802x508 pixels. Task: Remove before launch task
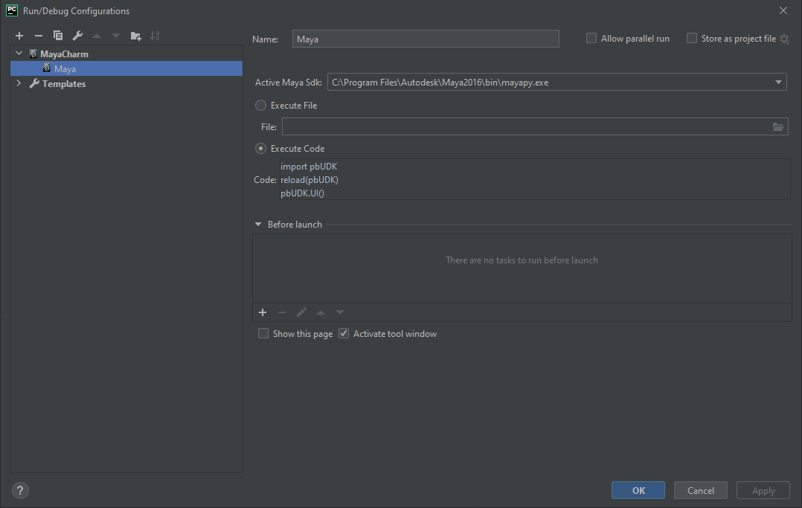tap(282, 312)
